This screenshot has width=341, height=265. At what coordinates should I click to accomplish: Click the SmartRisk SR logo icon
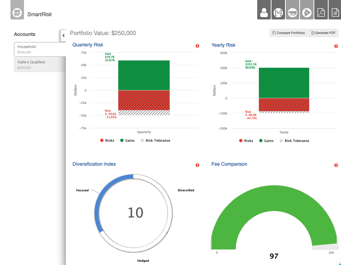point(17,13)
